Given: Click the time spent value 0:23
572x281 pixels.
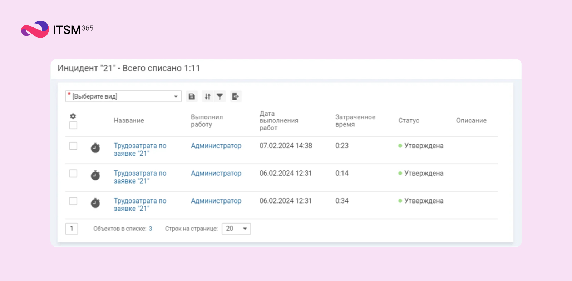Looking at the screenshot, I should tap(342, 146).
